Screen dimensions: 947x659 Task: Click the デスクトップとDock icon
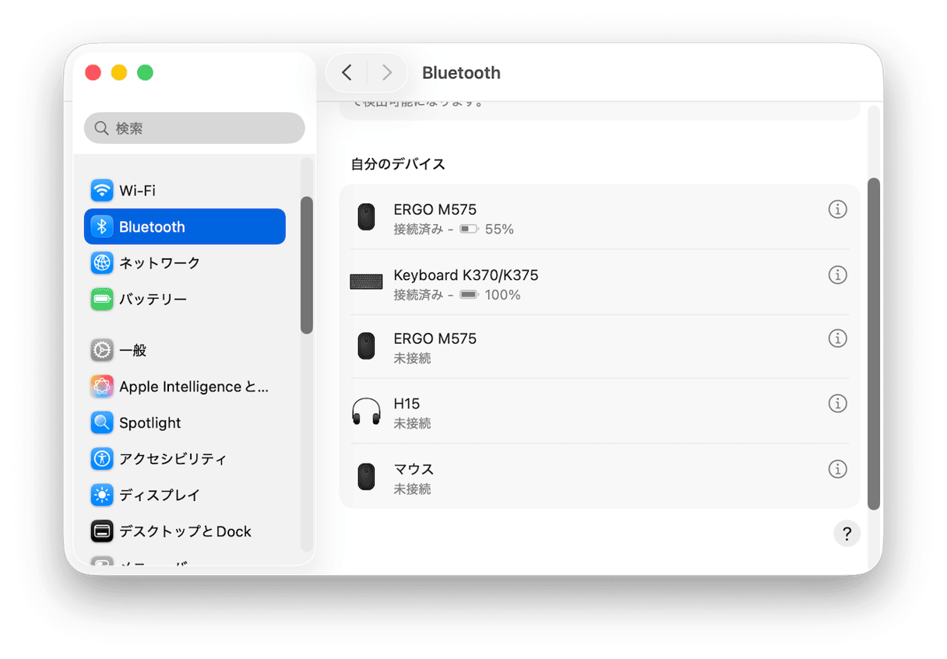pyautogui.click(x=102, y=531)
